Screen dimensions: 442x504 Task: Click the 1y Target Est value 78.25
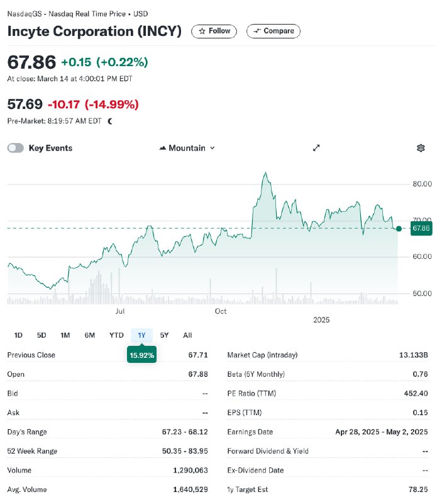pyautogui.click(x=418, y=490)
